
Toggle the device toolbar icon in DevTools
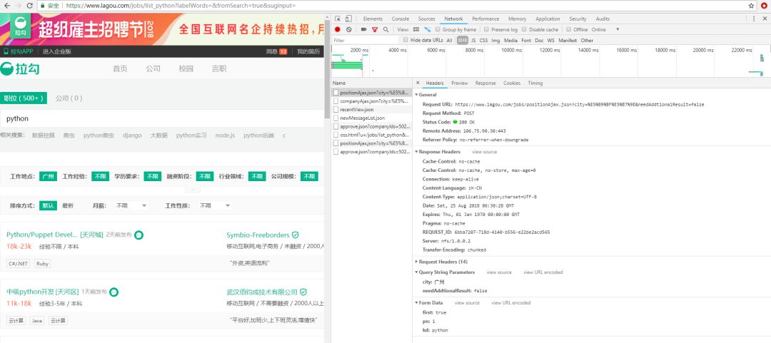pyautogui.click(x=348, y=19)
